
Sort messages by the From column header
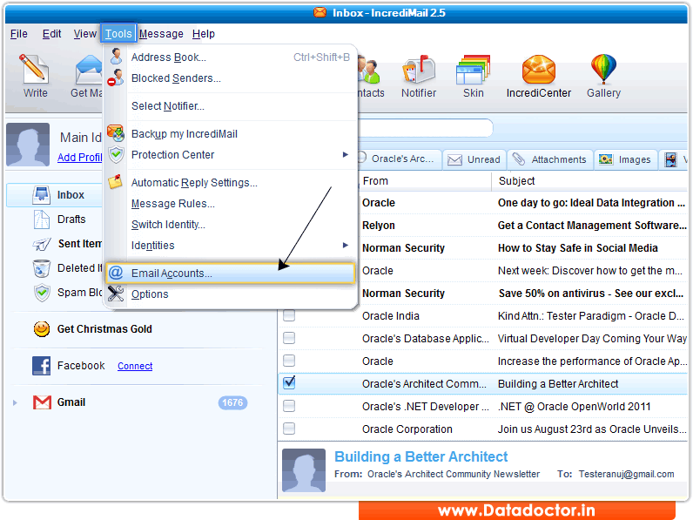coord(426,181)
